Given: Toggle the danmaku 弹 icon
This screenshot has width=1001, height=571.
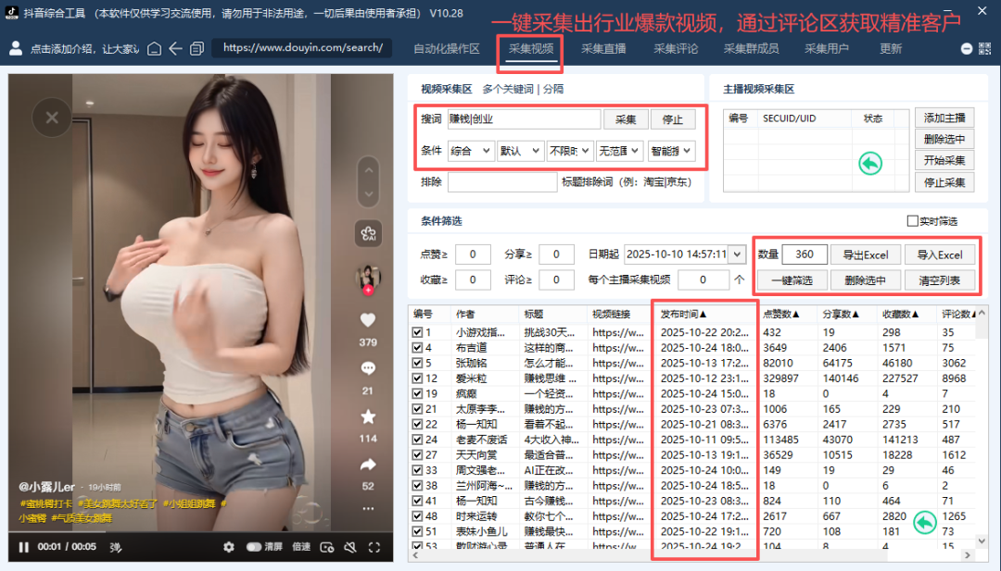Looking at the screenshot, I should [x=116, y=547].
